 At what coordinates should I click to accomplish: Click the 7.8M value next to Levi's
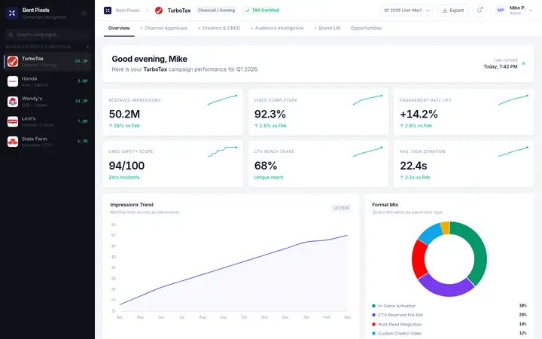[82, 121]
